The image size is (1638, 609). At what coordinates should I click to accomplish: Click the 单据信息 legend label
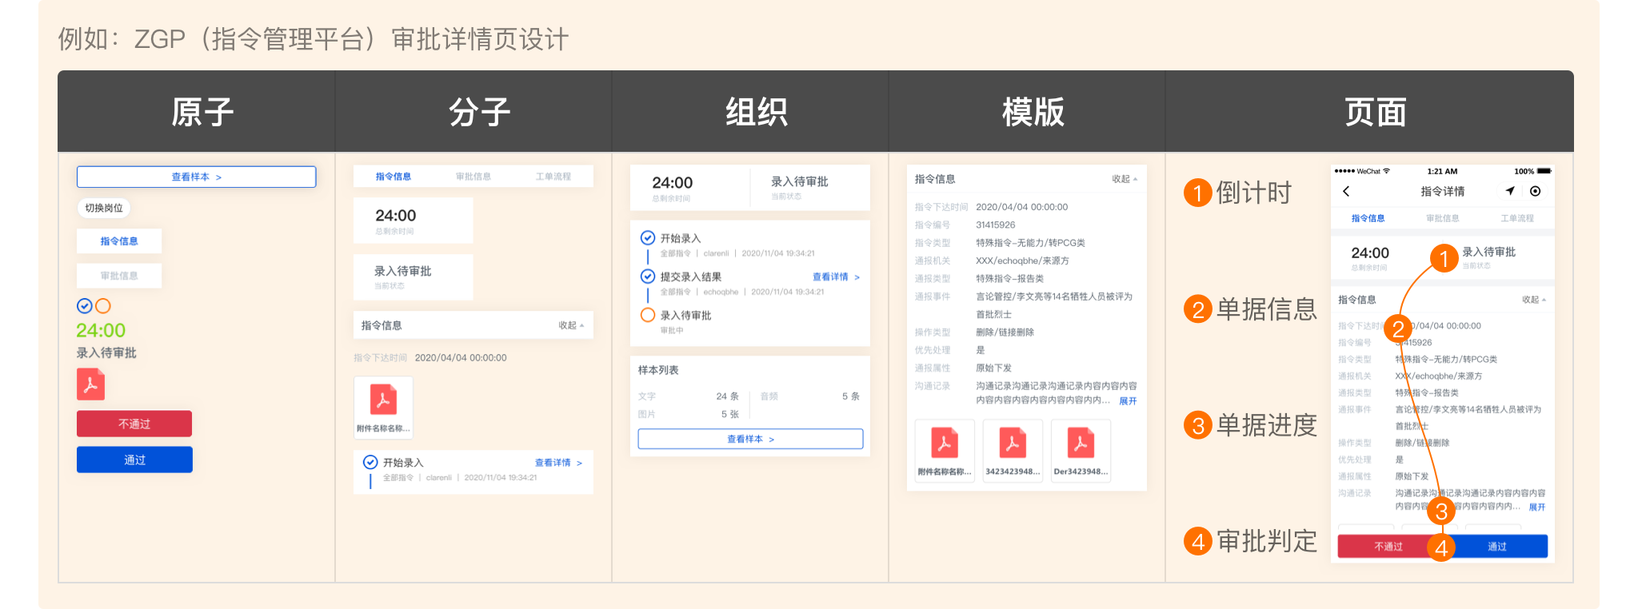coord(1266,308)
